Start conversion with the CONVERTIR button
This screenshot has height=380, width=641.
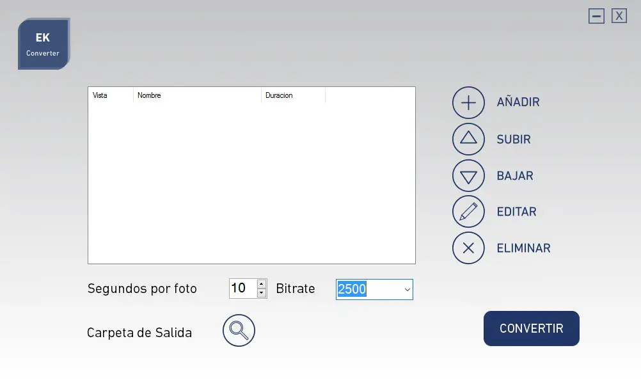pyautogui.click(x=531, y=329)
